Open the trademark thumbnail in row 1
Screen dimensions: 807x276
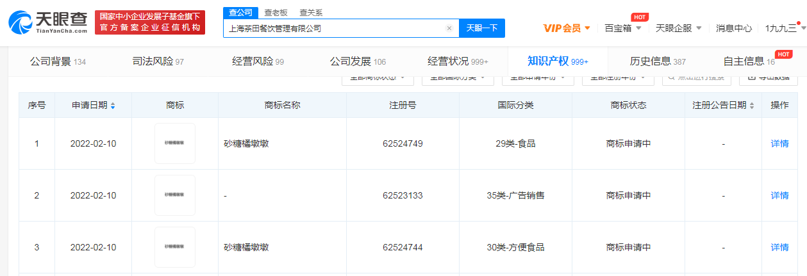pyautogui.click(x=174, y=143)
